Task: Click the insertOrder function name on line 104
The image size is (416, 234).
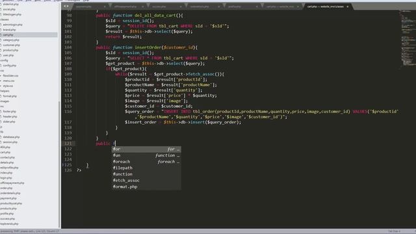Action: click(x=148, y=47)
